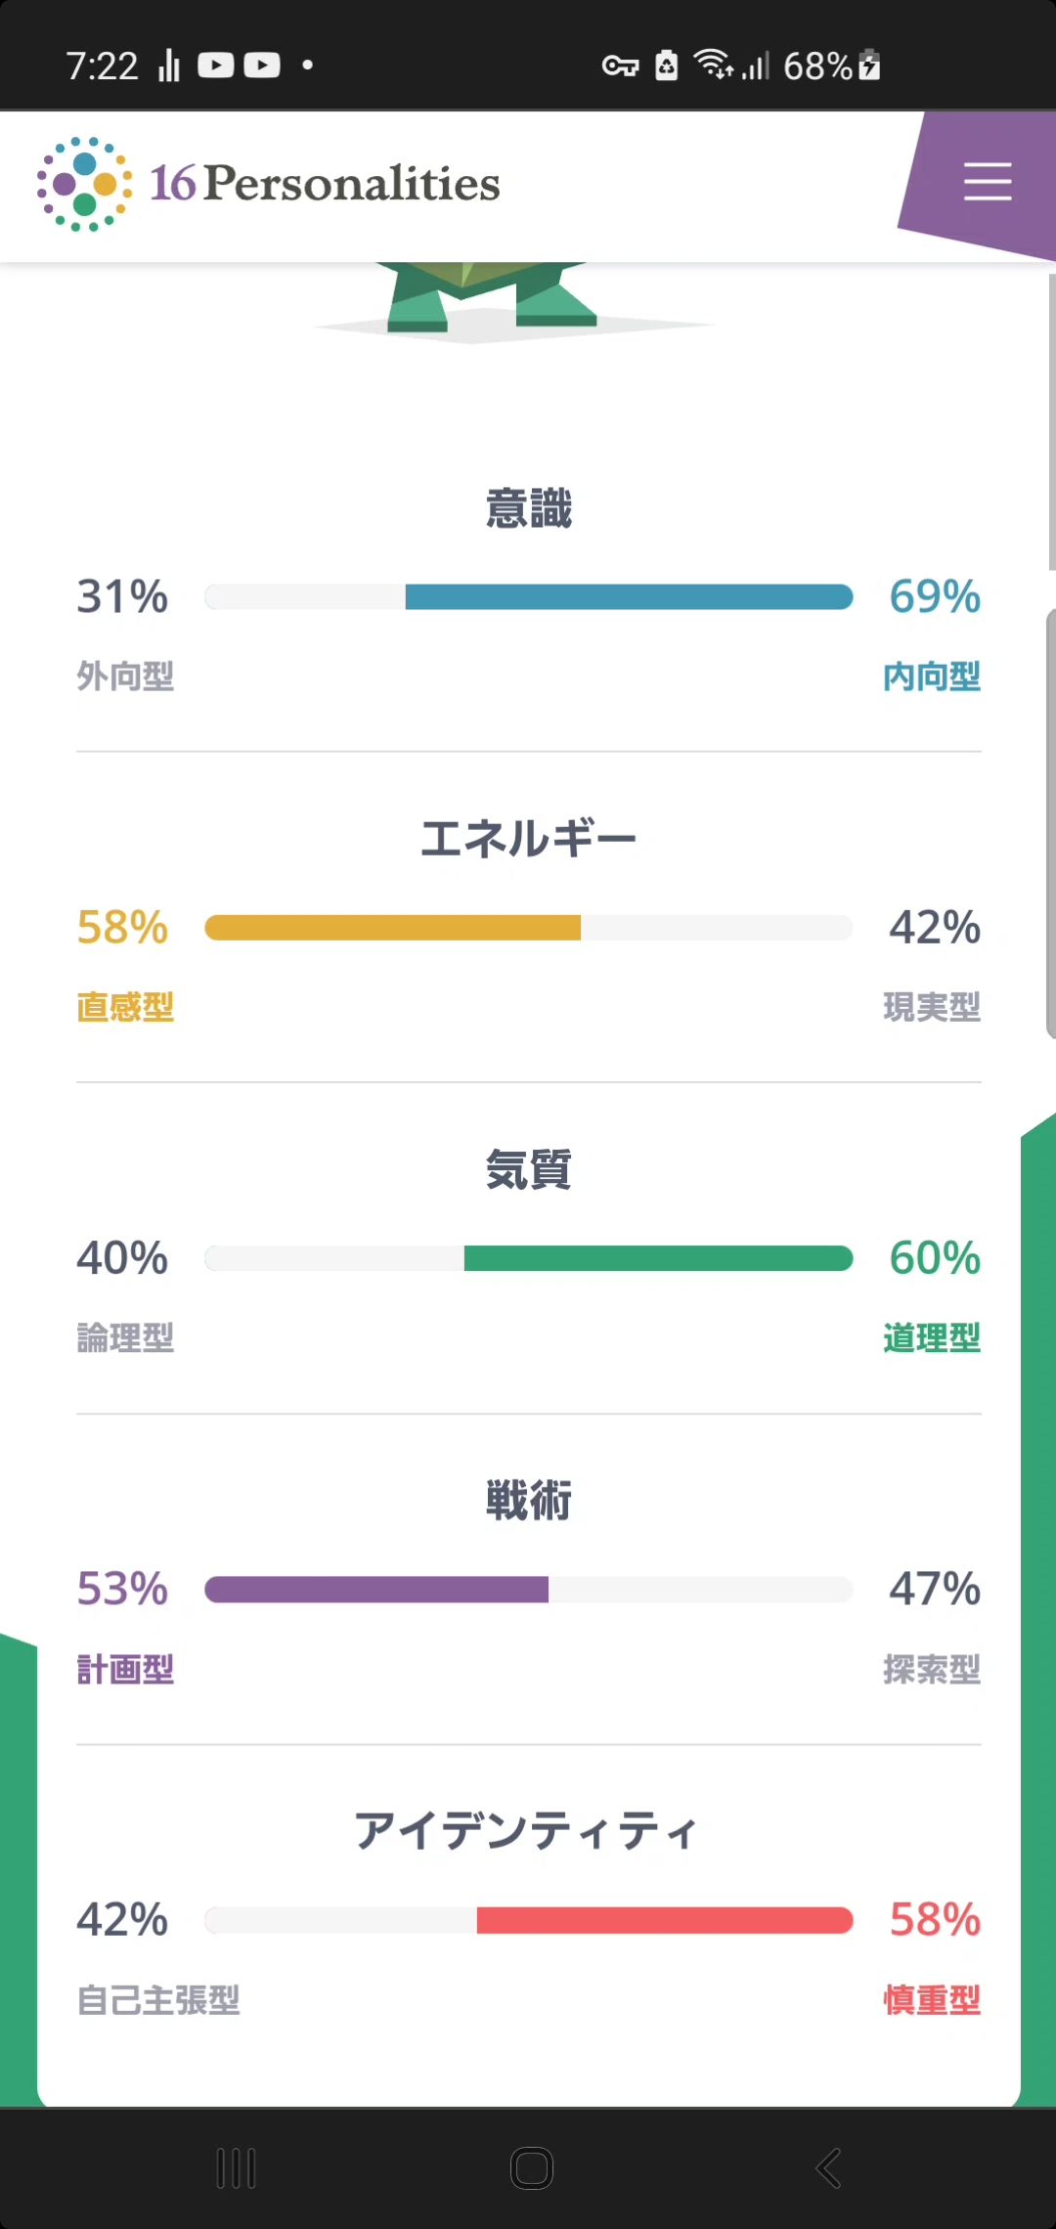Select the 慎重型 label
The height and width of the screenshot is (2229, 1056).
[931, 2000]
